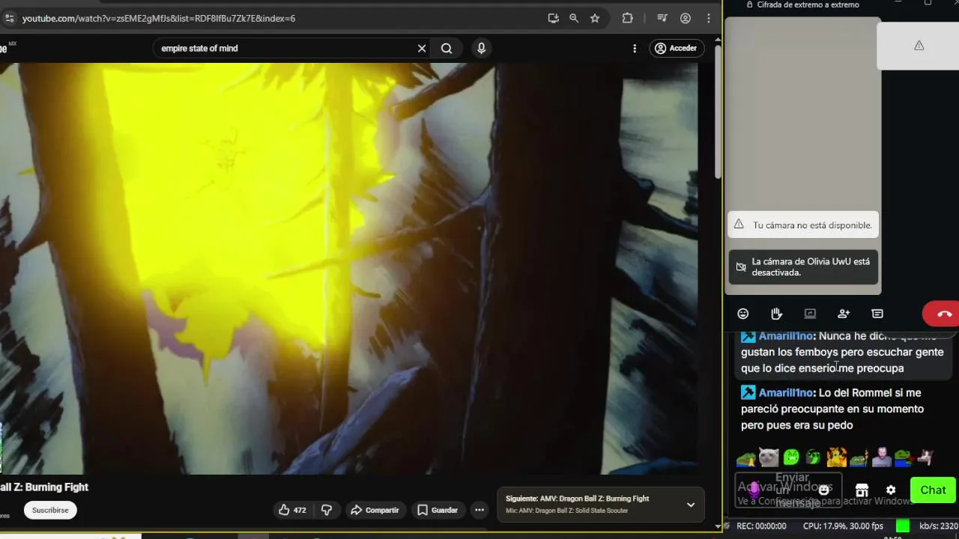Select the fire emote
This screenshot has height=539, width=959.
pyautogui.click(x=836, y=457)
